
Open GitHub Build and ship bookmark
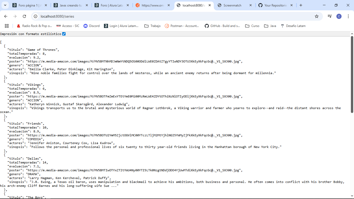click(x=222, y=26)
